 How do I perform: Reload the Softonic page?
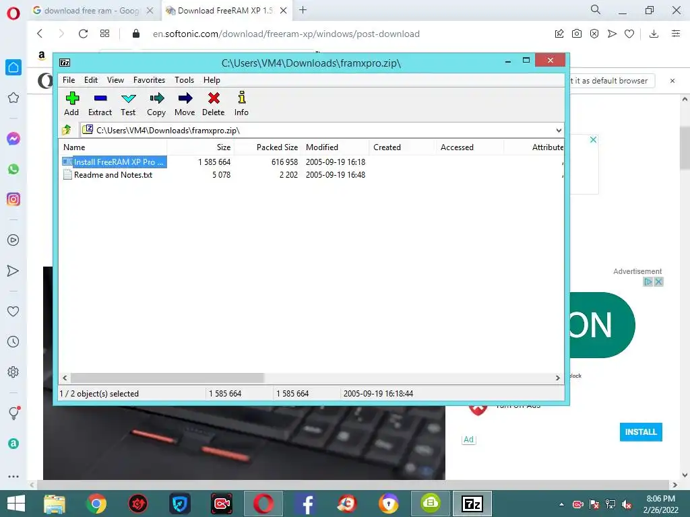pyautogui.click(x=83, y=34)
